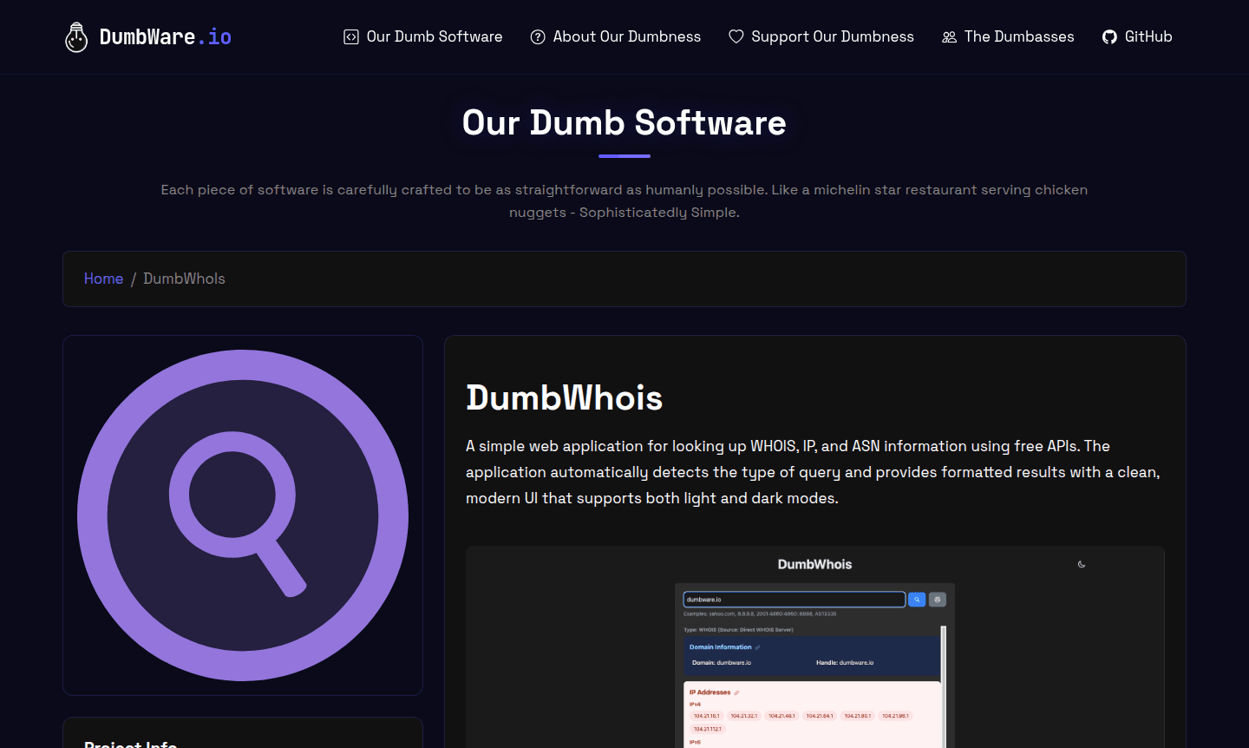This screenshot has width=1249, height=748.
Task: Click the DumbWare.io wordmark logo
Action: 167,36
